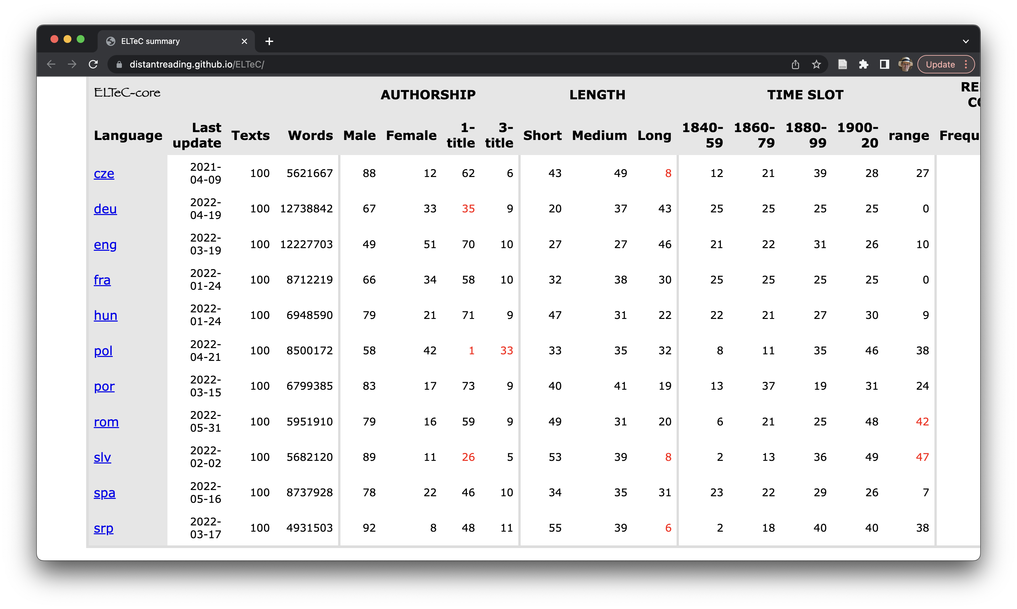Bookmark this page with the star
Image resolution: width=1017 pixels, height=609 pixels.
point(816,65)
